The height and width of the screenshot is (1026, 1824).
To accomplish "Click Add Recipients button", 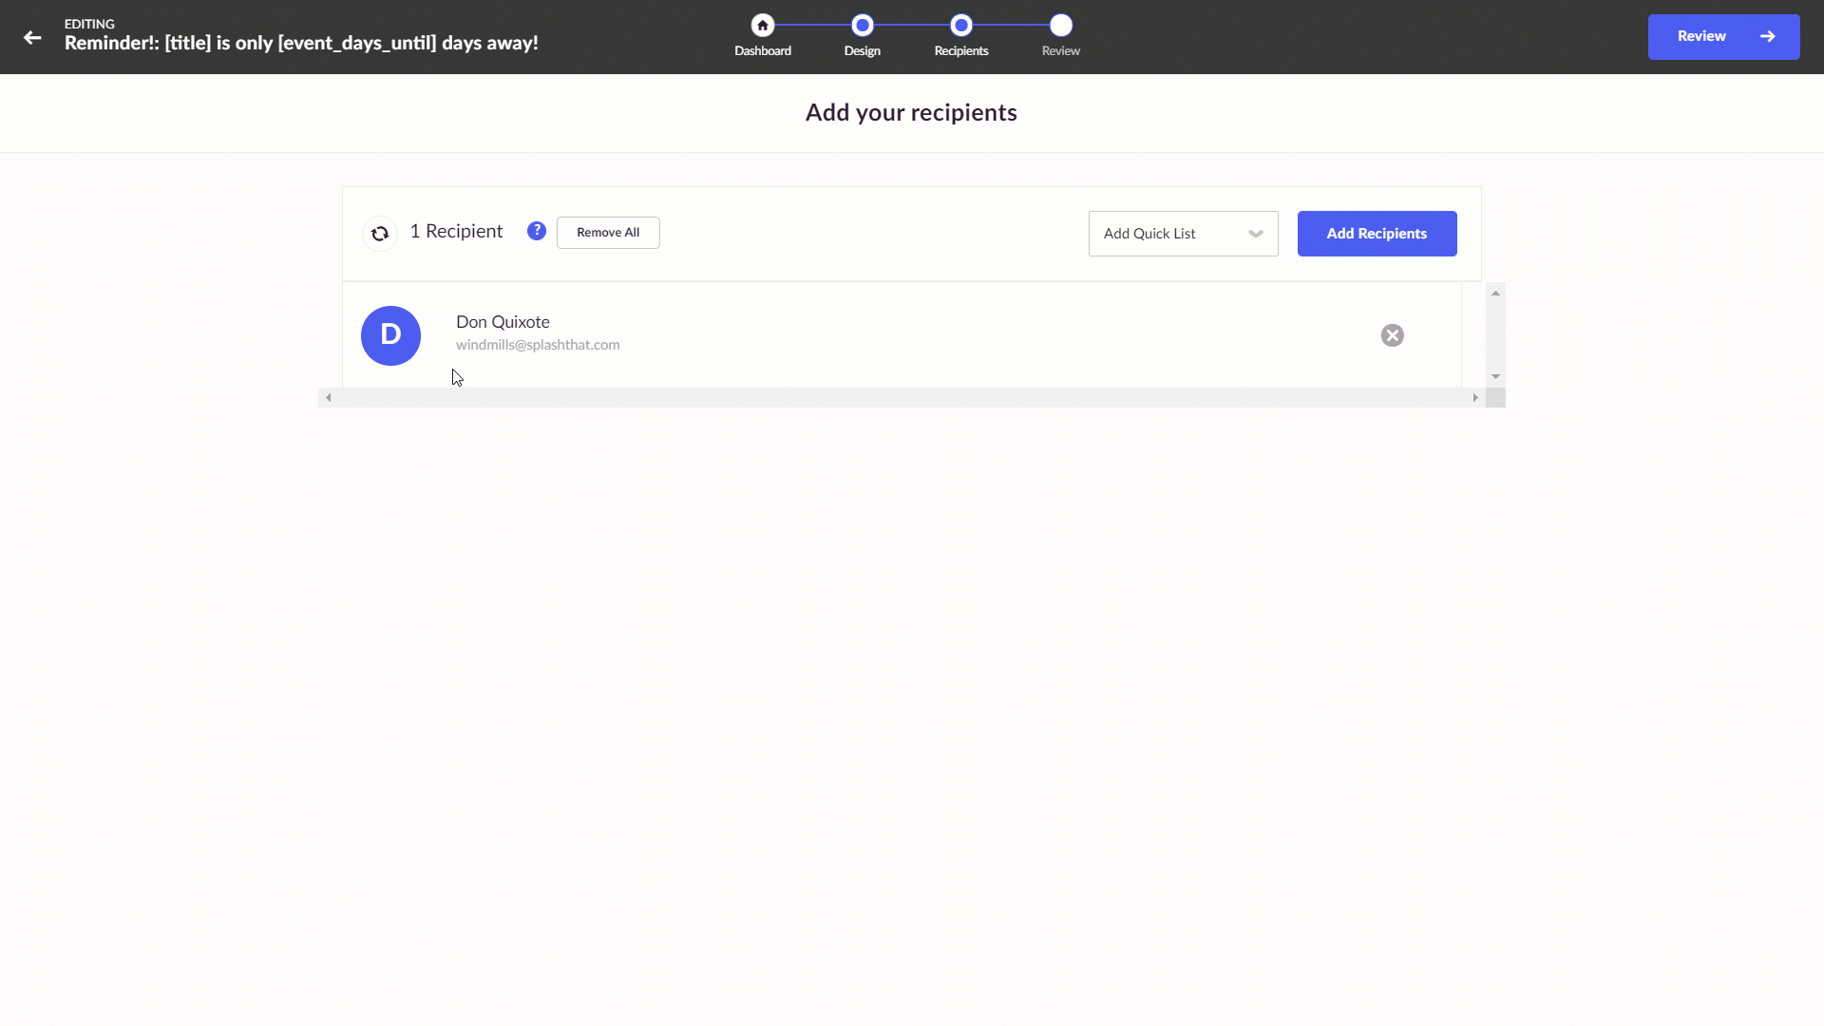I will [1377, 234].
